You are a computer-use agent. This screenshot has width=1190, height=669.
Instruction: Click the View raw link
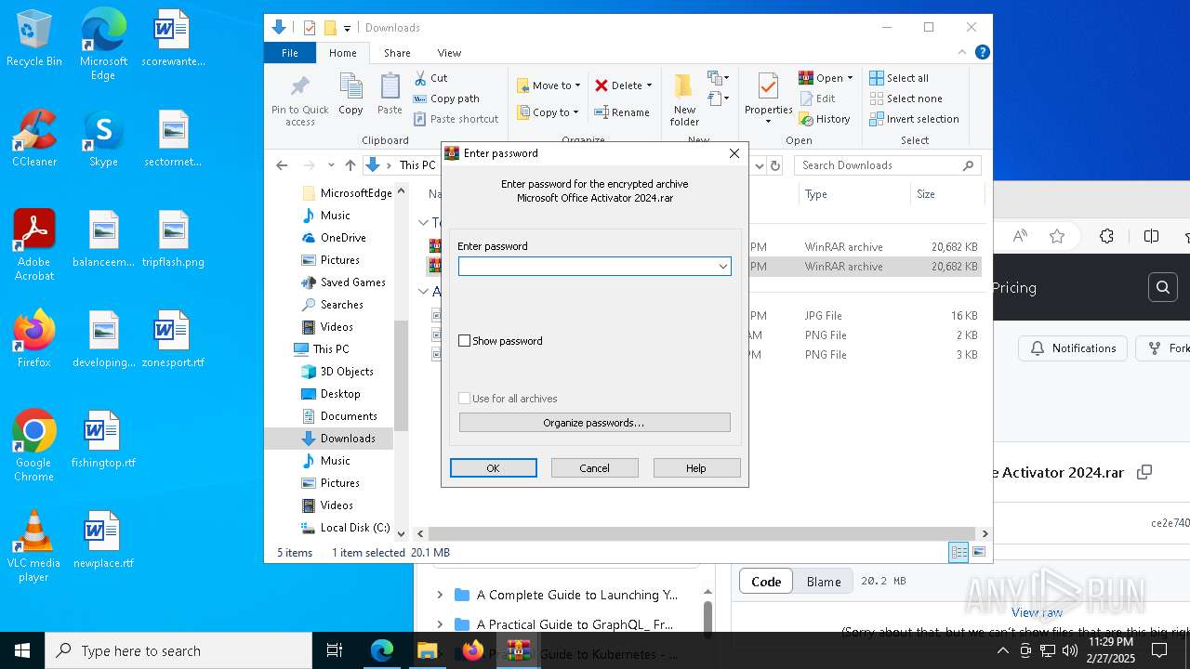tap(1037, 612)
